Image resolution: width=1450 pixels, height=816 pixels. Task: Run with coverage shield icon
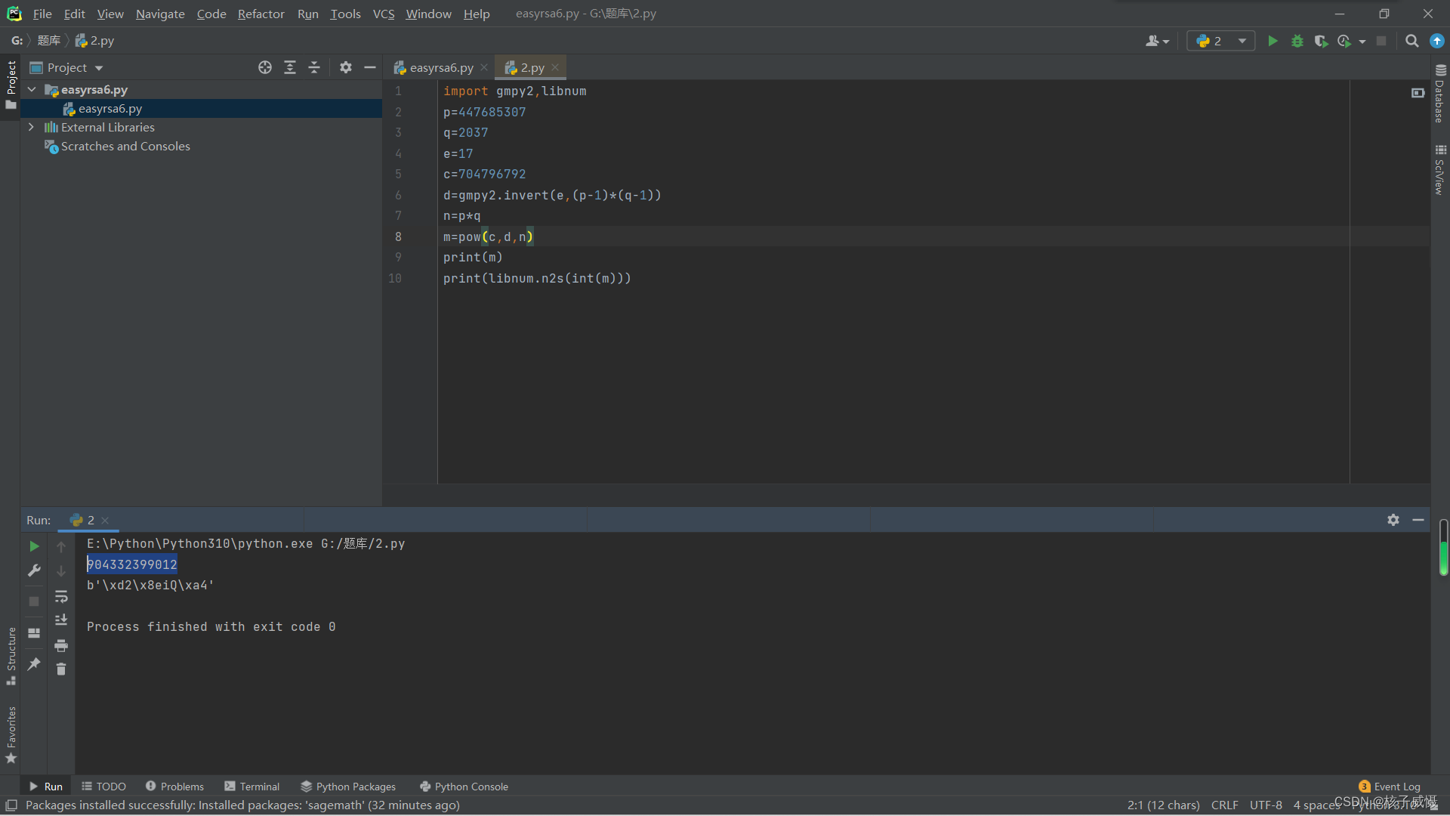coord(1320,41)
